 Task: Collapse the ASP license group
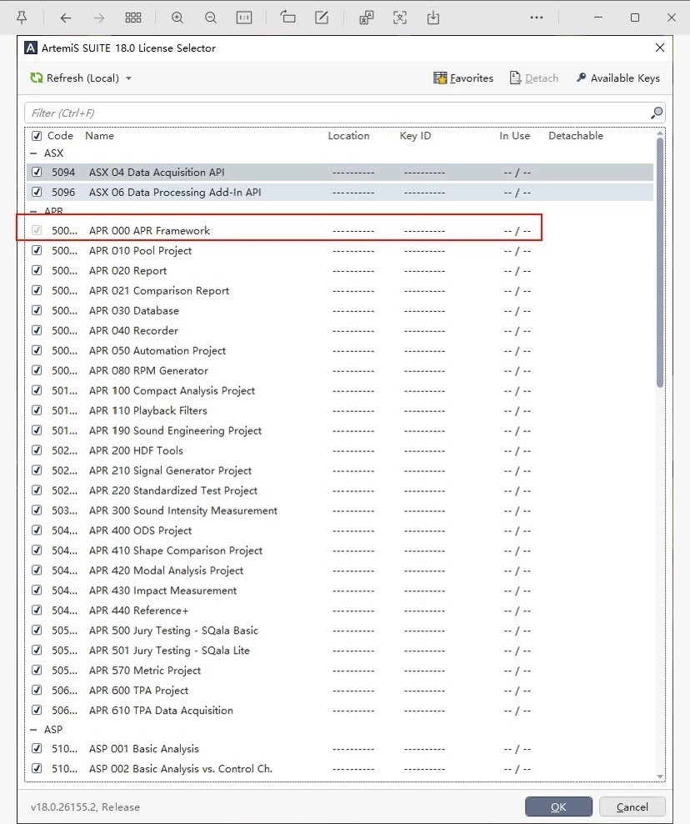(x=34, y=730)
